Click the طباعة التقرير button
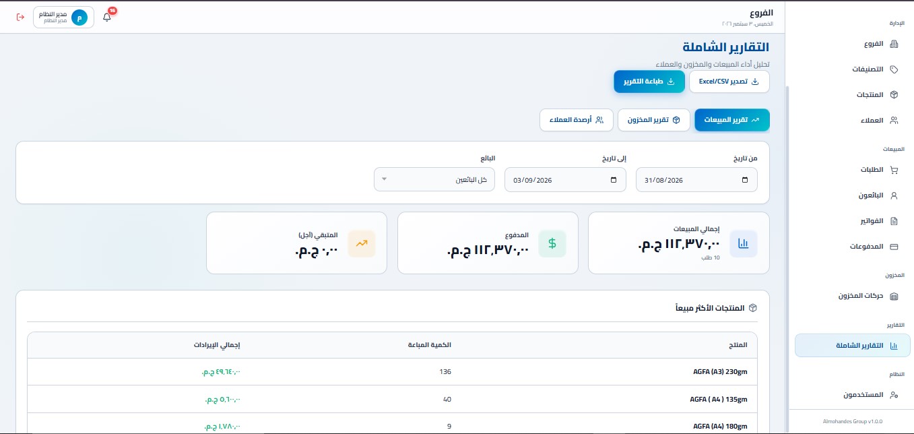The height and width of the screenshot is (434, 914). 649,82
